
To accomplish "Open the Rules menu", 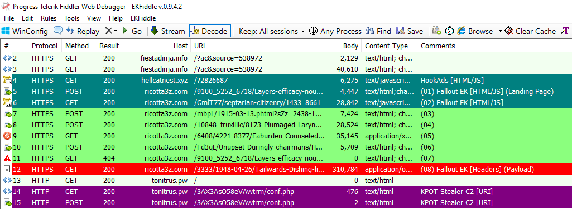I will point(49,18).
